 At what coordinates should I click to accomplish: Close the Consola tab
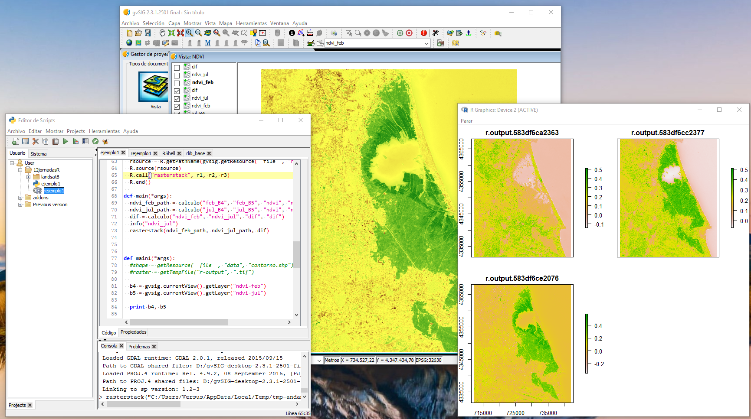pos(121,346)
